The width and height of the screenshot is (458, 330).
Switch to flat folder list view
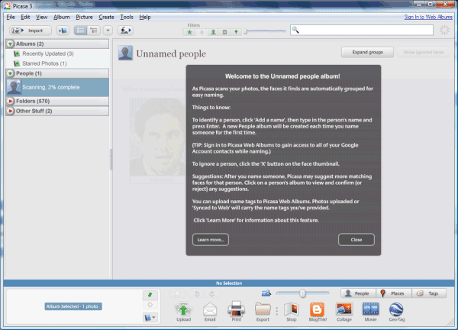[x=81, y=31]
